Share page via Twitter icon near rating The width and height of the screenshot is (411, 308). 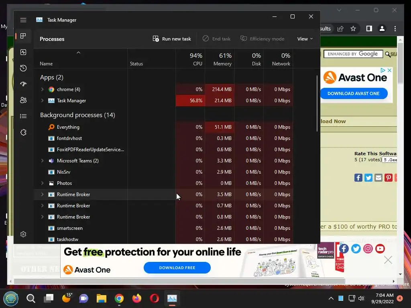click(x=368, y=178)
